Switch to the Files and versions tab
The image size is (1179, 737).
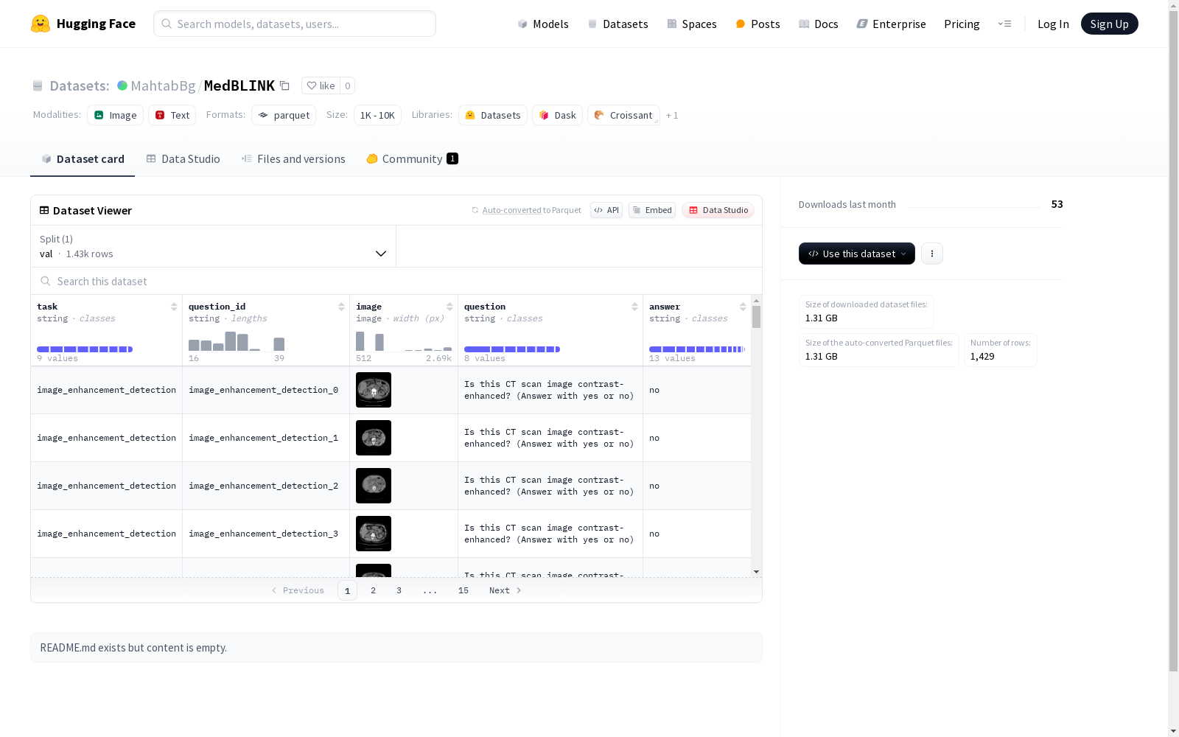coord(293,159)
